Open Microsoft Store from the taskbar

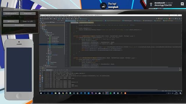(x=59, y=93)
